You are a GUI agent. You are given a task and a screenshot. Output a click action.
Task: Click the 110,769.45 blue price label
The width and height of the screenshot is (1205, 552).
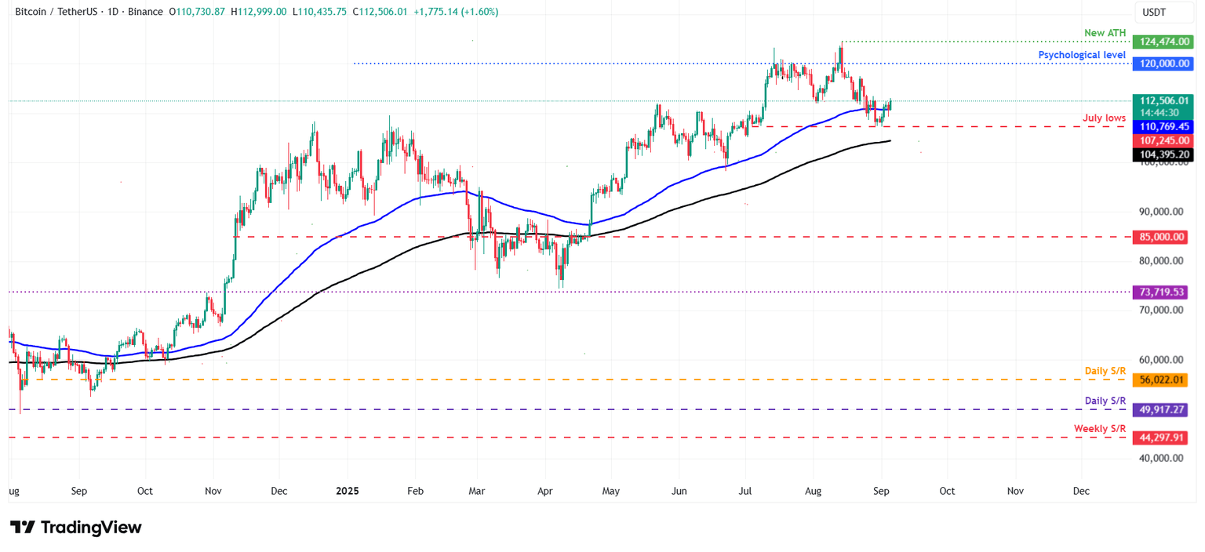coord(1163,126)
